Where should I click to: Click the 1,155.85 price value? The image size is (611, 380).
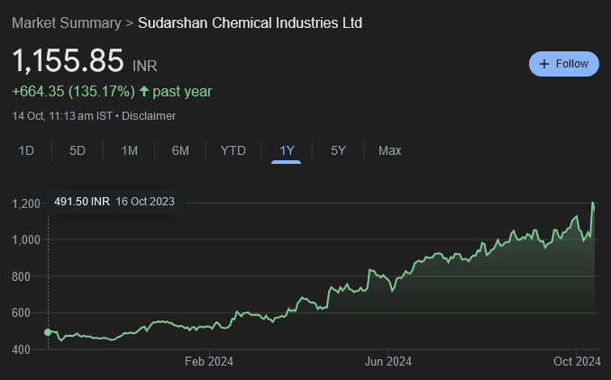[x=68, y=60]
